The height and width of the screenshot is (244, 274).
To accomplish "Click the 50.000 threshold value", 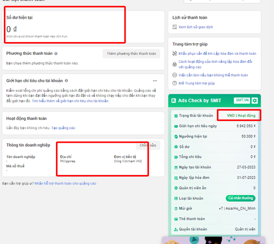I will tap(248, 136).
